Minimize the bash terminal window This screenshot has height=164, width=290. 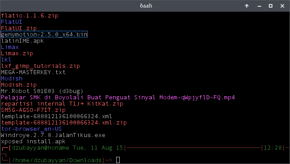259,6
